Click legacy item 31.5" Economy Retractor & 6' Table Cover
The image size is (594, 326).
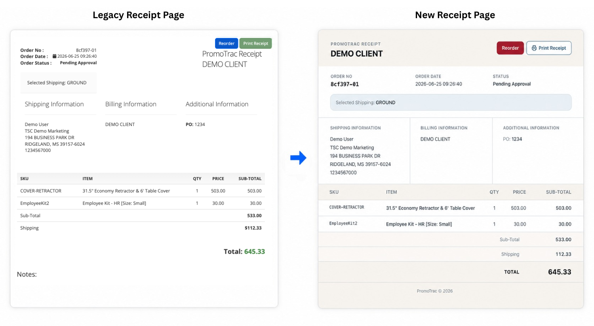pos(126,191)
